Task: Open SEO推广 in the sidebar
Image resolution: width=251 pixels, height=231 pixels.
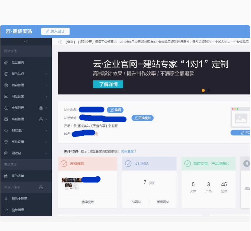Action: [26, 131]
